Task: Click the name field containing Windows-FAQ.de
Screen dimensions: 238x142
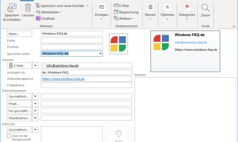Action: click(x=72, y=34)
